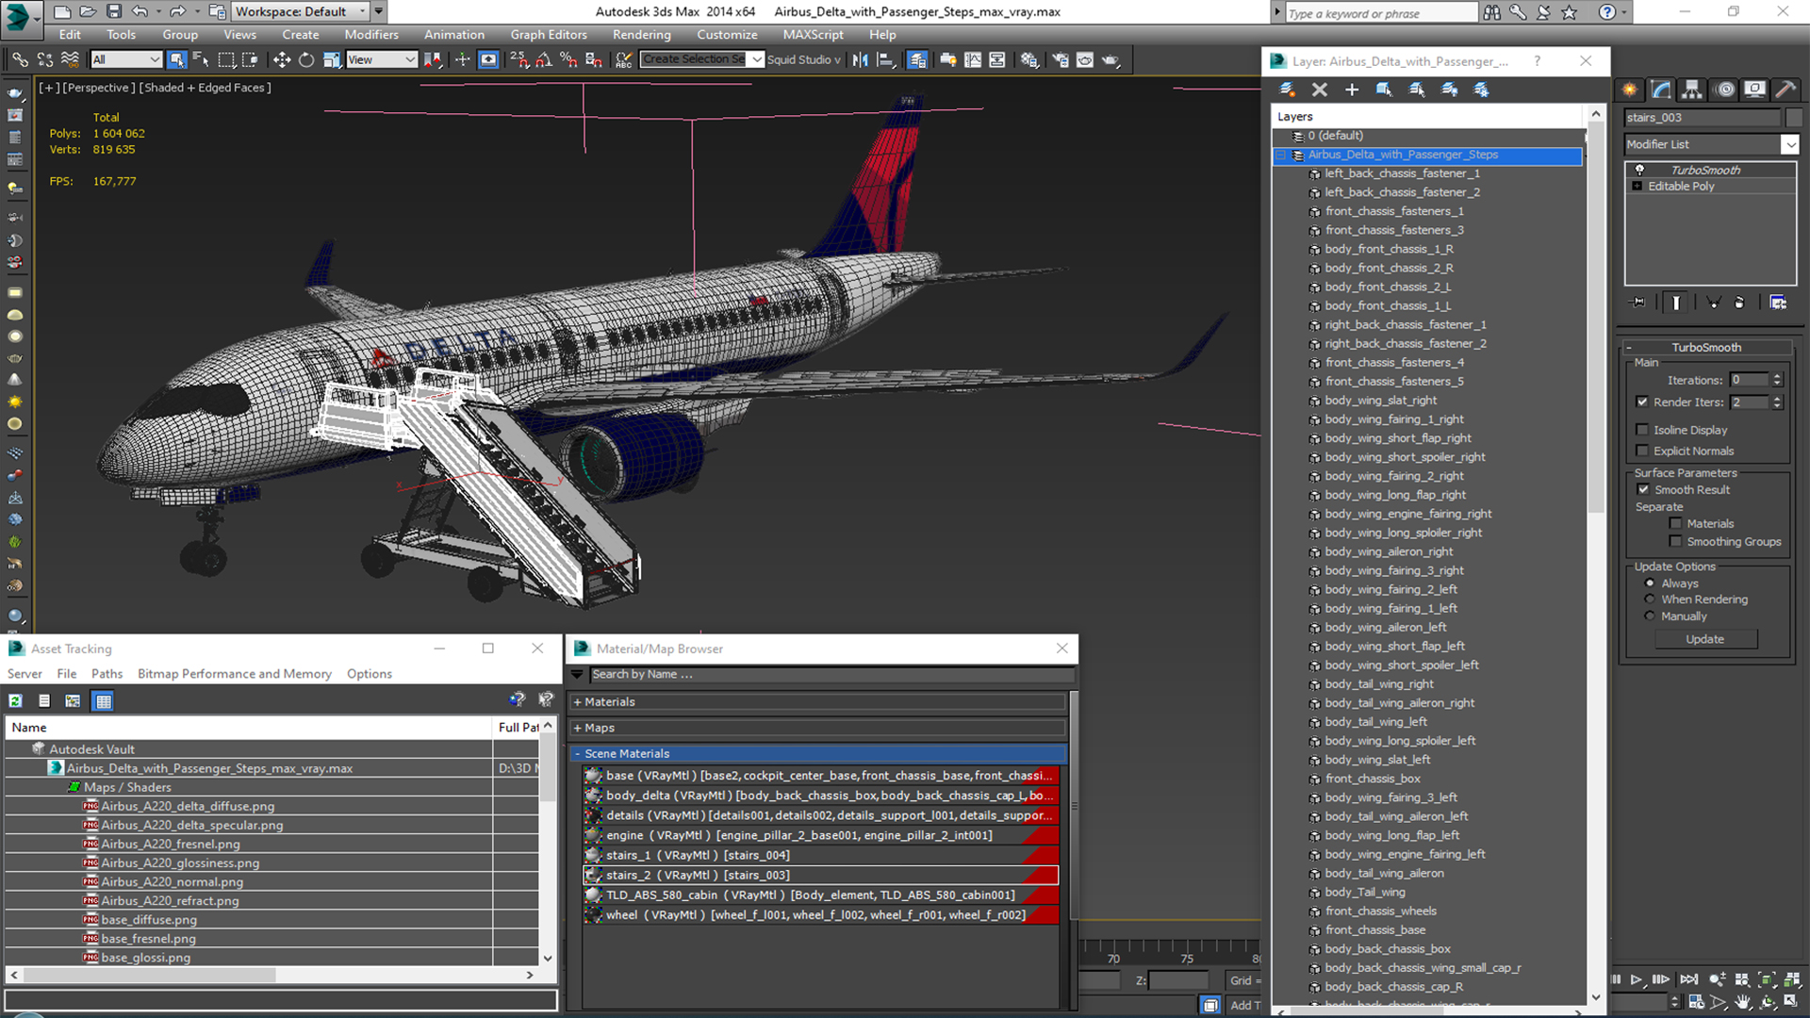Open the Create command panel tab
1810x1018 pixels.
pos(1630,90)
